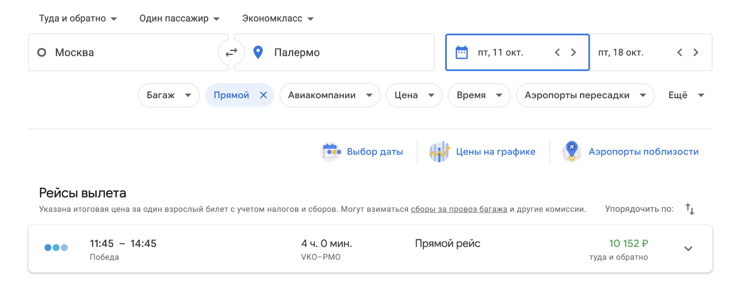The height and width of the screenshot is (291, 748).
Task: Click the Победа airline logo
Action: tap(56, 247)
